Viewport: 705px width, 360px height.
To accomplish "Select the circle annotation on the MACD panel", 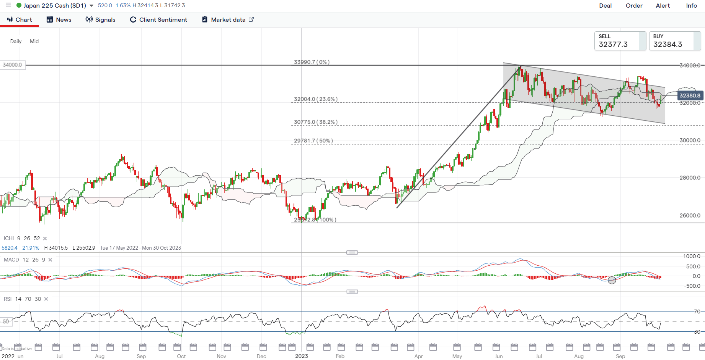I will click(x=612, y=280).
